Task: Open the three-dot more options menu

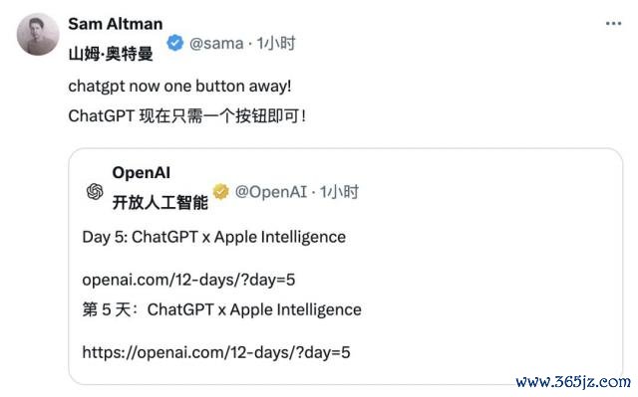Action: [613, 24]
